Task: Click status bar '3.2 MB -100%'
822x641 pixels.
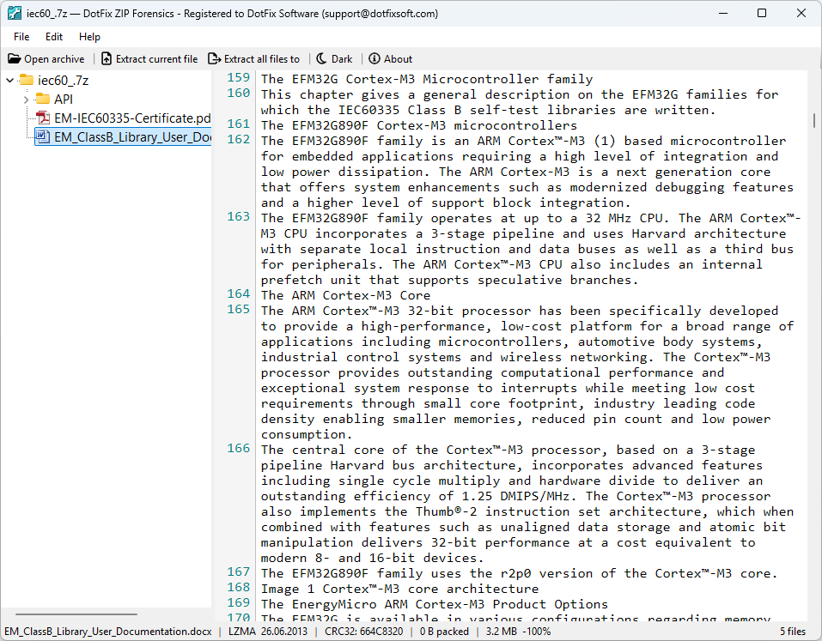Action: pos(518,632)
